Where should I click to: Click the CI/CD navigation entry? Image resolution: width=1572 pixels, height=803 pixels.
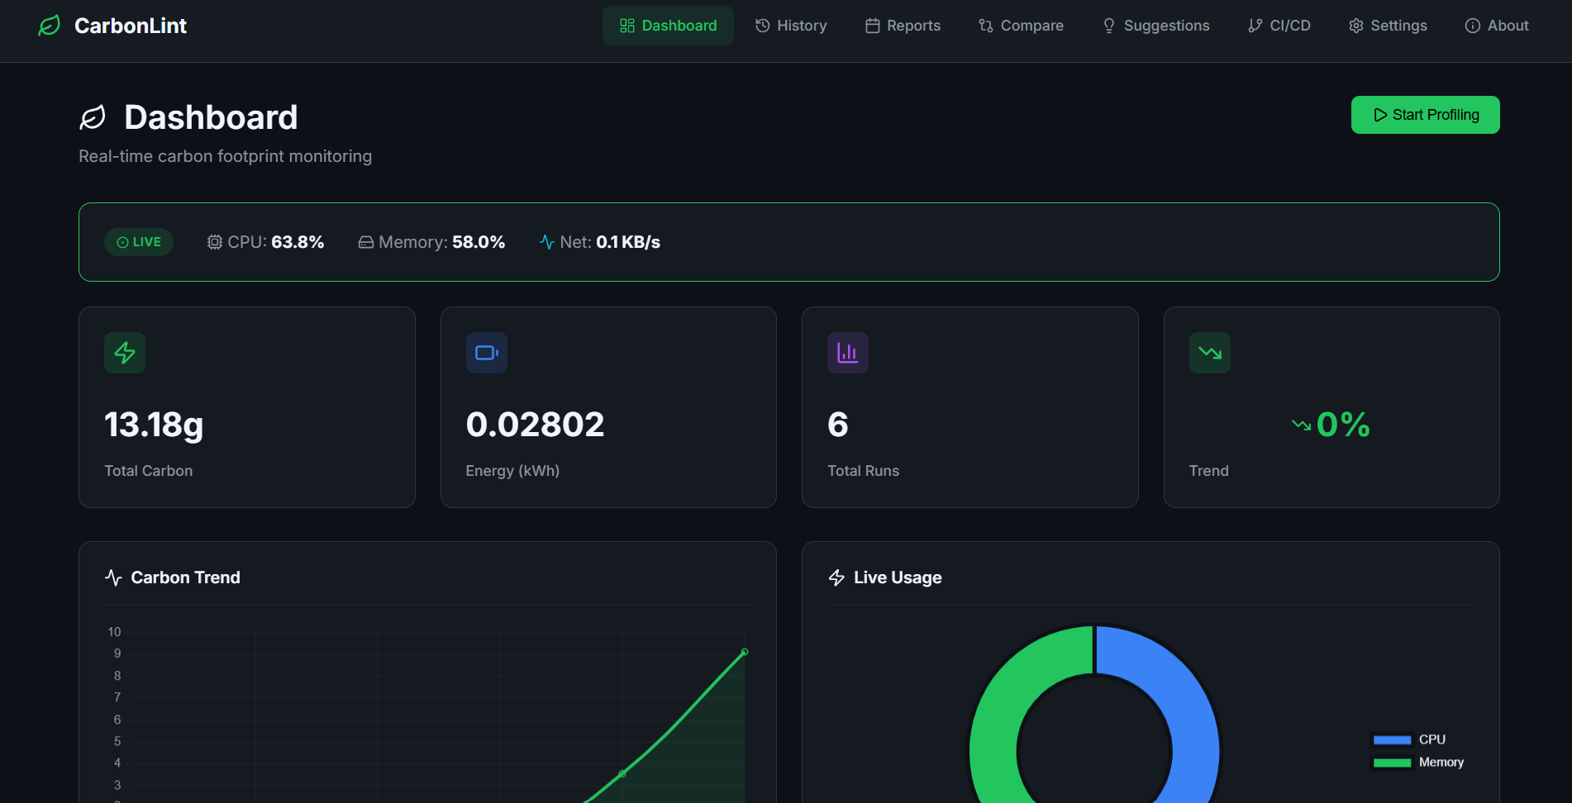(1279, 26)
